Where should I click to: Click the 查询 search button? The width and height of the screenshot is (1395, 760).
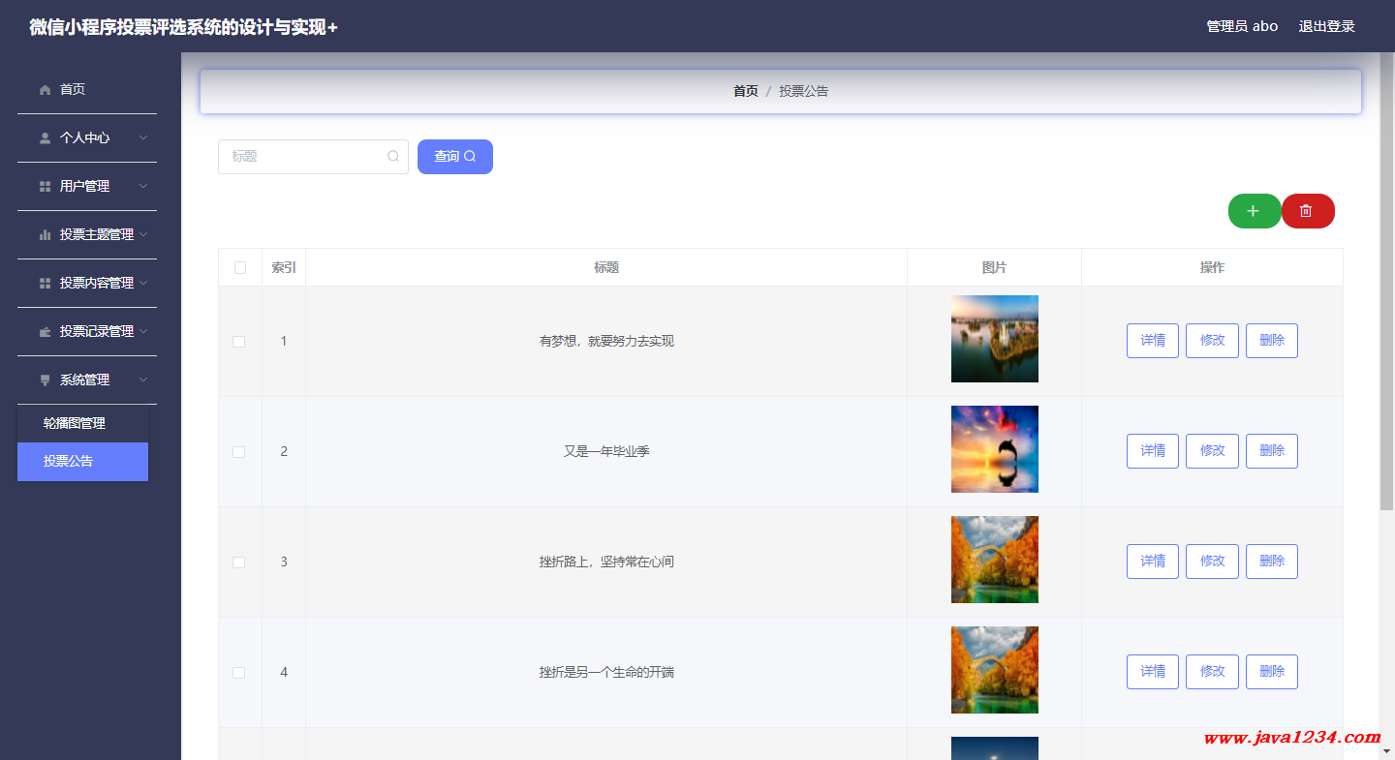click(x=455, y=157)
